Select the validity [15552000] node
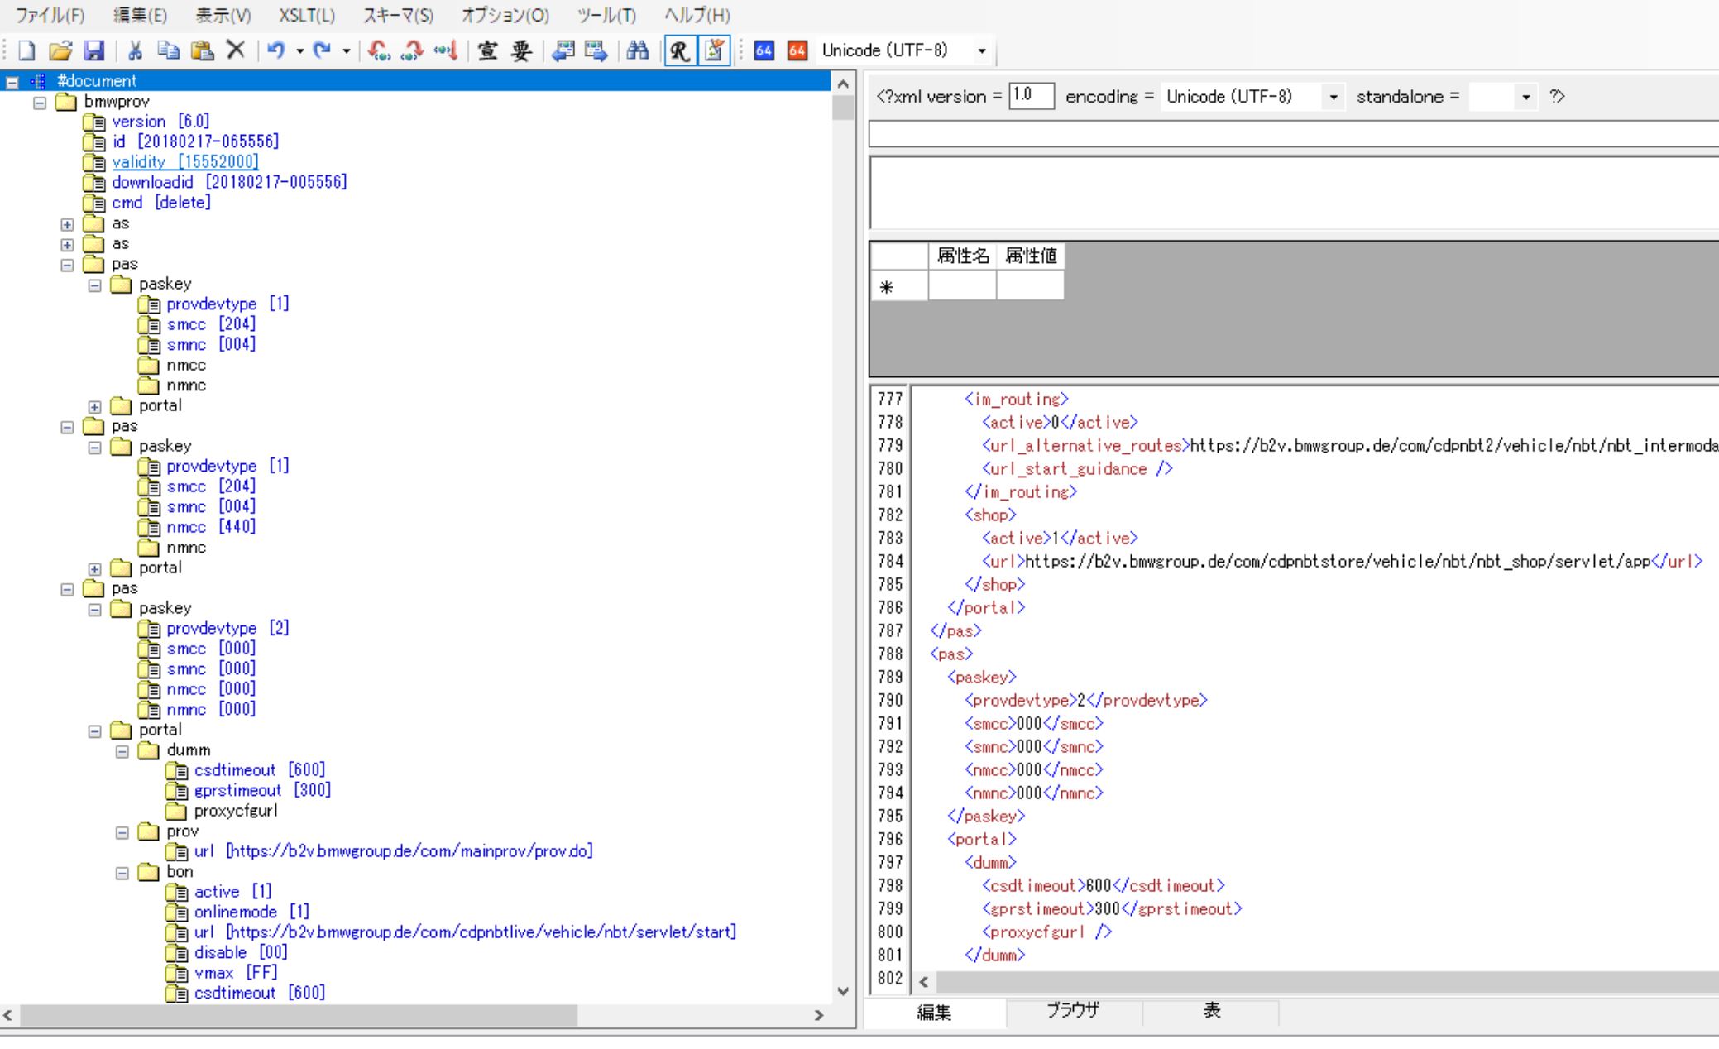This screenshot has height=1049, width=1719. click(x=185, y=162)
